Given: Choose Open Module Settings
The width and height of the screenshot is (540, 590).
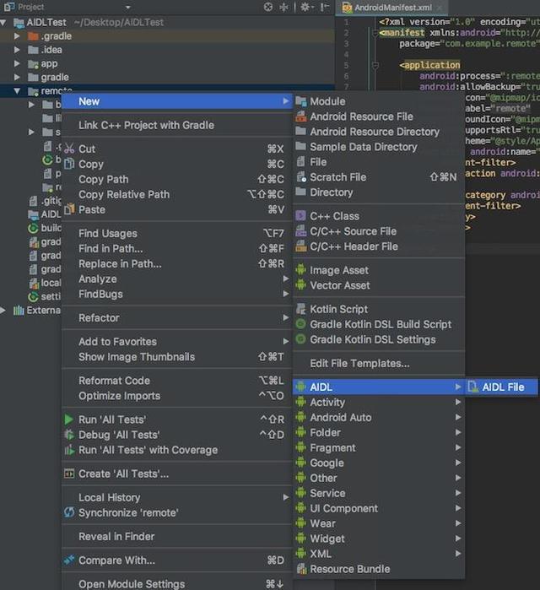Looking at the screenshot, I should click(177, 584).
